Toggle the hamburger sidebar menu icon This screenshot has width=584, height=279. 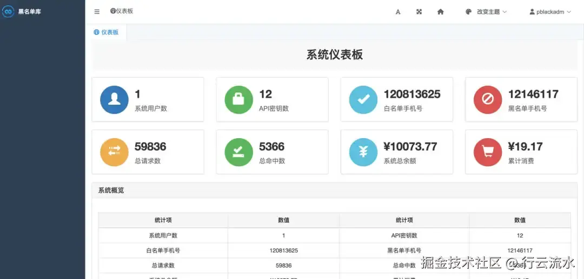[97, 12]
